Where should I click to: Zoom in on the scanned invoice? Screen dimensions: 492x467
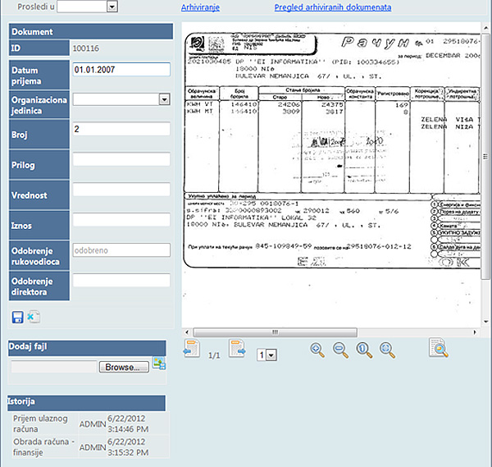click(317, 350)
